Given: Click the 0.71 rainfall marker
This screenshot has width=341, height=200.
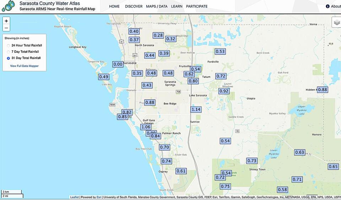Looking at the screenshot, I should coord(297,179).
